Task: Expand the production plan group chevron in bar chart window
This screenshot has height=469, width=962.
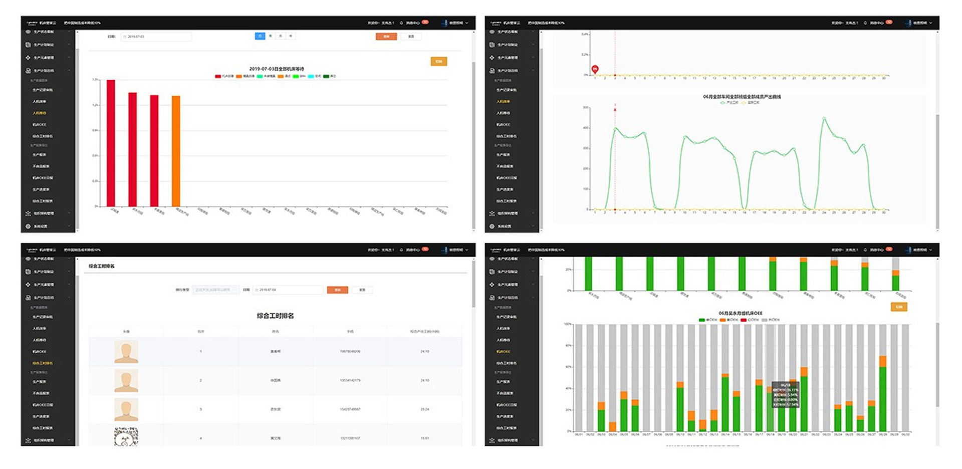Action: pos(69,45)
